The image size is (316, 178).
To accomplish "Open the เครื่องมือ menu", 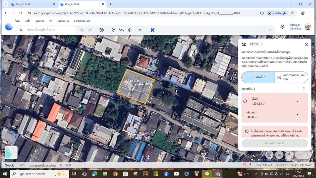I will click(x=63, y=21).
